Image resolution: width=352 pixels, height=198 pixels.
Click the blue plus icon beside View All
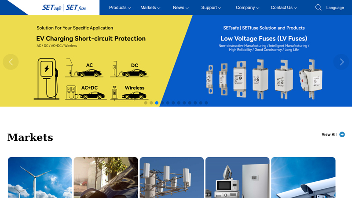(342, 135)
